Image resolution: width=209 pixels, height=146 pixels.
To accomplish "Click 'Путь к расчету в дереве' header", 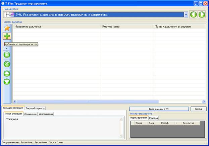I will pos(179,26).
